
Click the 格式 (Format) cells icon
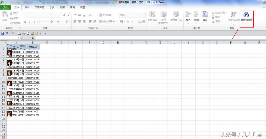(x=205, y=16)
